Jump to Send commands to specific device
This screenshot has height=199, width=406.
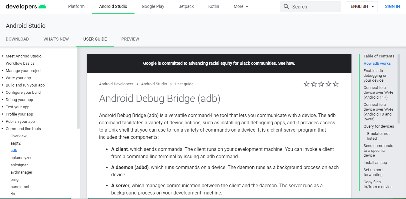tap(378, 150)
